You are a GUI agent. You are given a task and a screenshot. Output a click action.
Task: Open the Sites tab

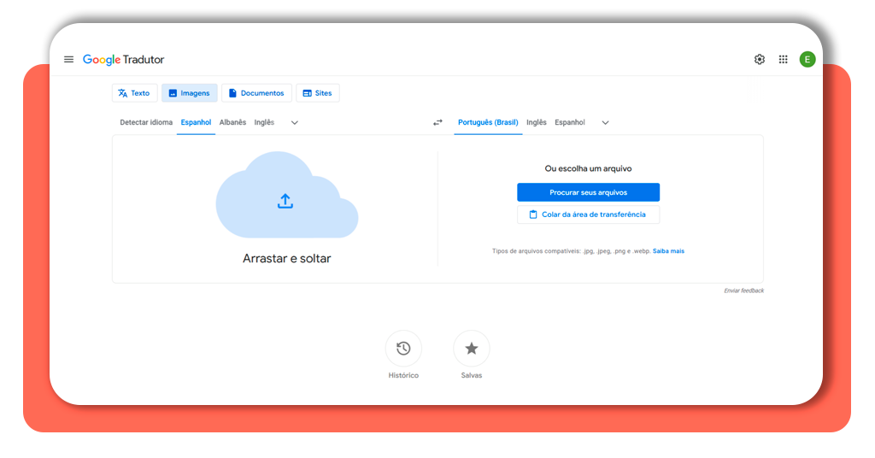tap(318, 93)
